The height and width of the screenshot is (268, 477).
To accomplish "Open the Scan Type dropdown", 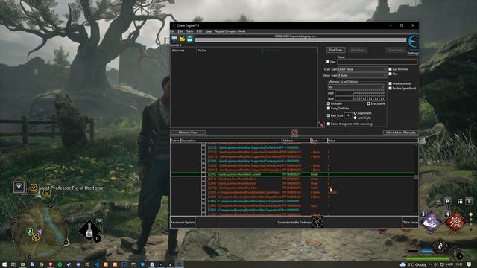I will pyautogui.click(x=361, y=69).
